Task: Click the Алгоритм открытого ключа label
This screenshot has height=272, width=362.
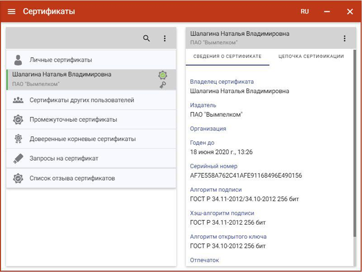Action: pyautogui.click(x=228, y=237)
